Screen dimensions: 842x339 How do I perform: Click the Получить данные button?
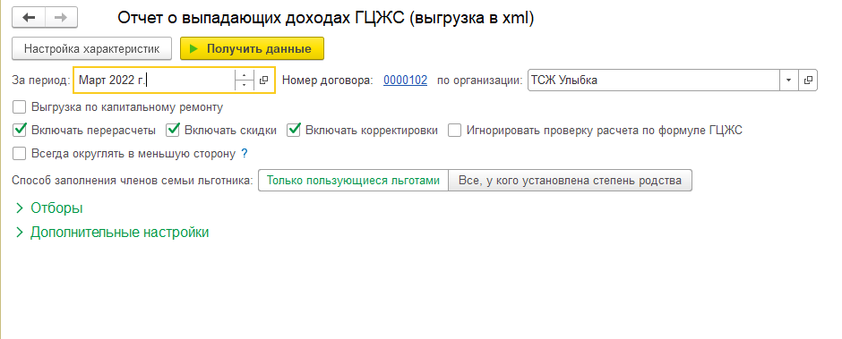[x=252, y=48]
